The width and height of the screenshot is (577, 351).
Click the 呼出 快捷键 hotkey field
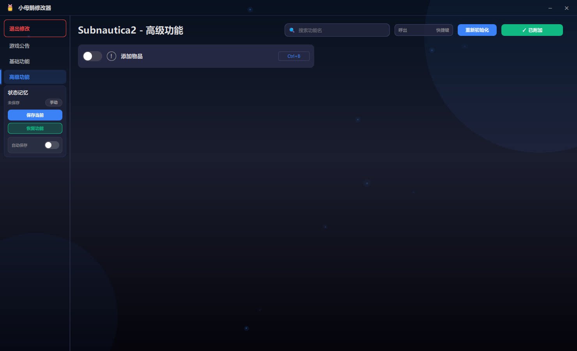pyautogui.click(x=424, y=30)
